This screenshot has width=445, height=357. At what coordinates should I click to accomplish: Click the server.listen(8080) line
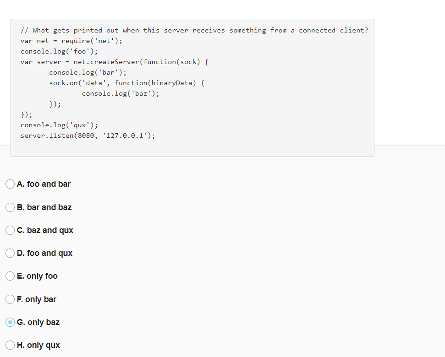point(87,135)
